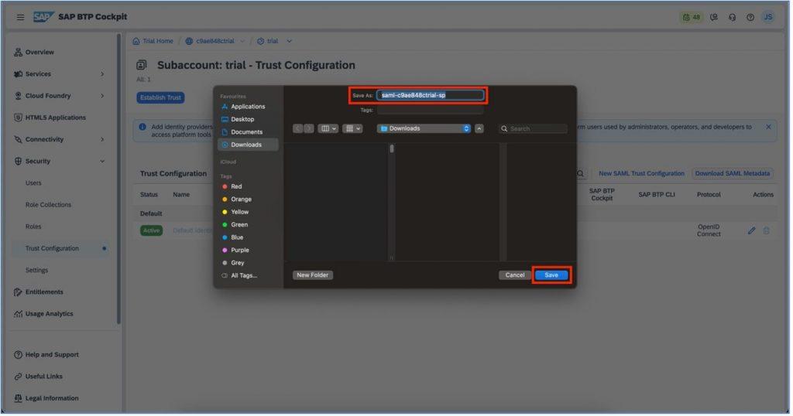The width and height of the screenshot is (793, 416).
Task: Click the SAP logo in header
Action: 43,17
